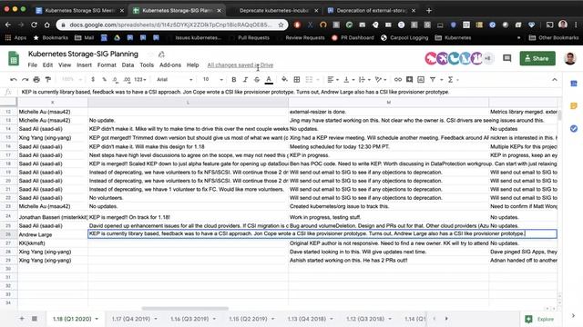
Task: Open 1.18 (Q1 2020) tab dropdown arrow
Action: pyautogui.click(x=97, y=319)
